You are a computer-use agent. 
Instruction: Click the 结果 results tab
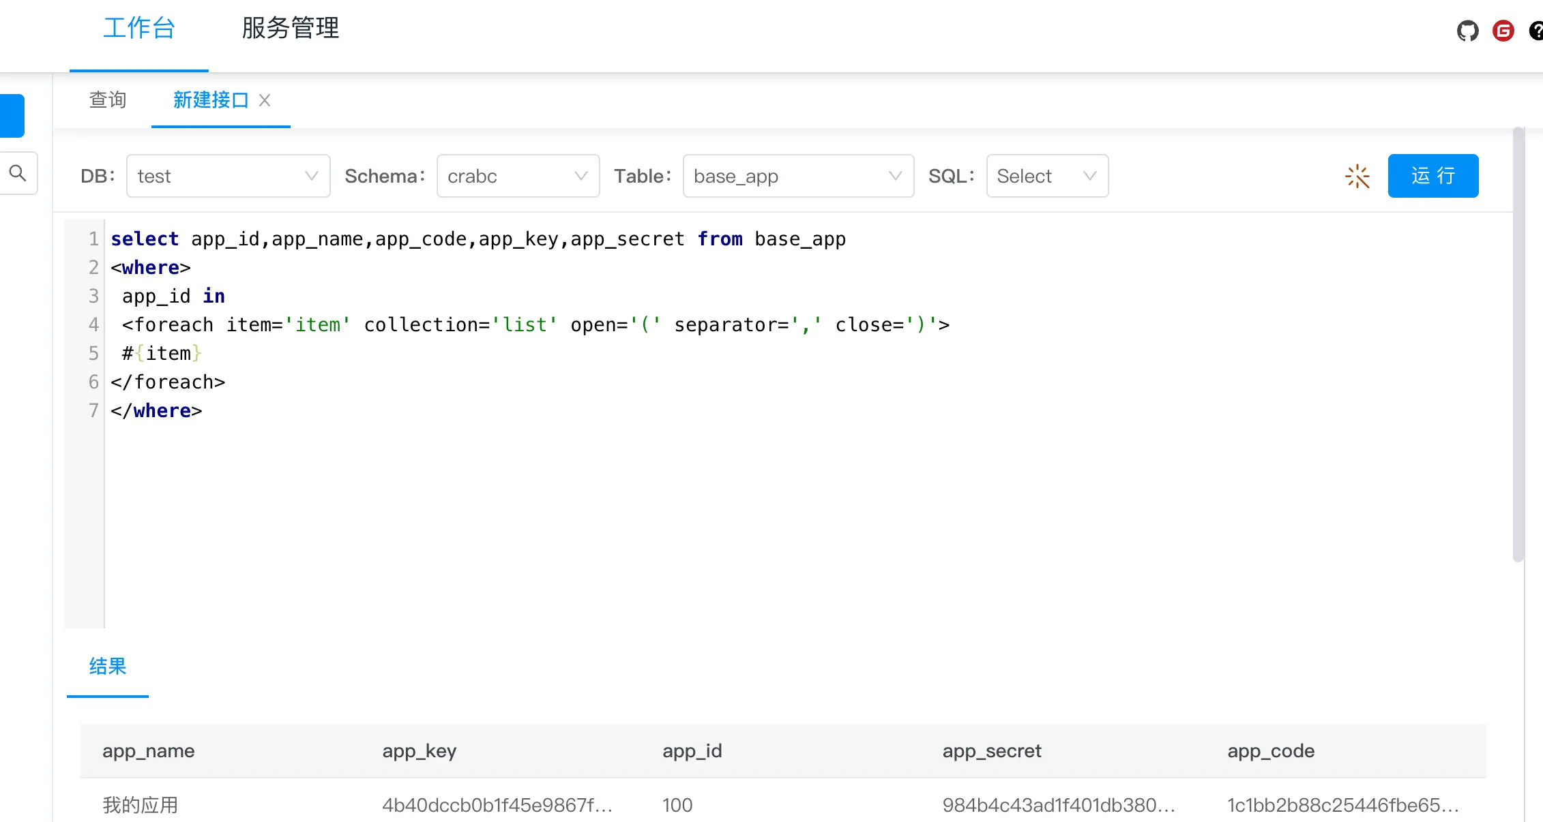coord(107,668)
